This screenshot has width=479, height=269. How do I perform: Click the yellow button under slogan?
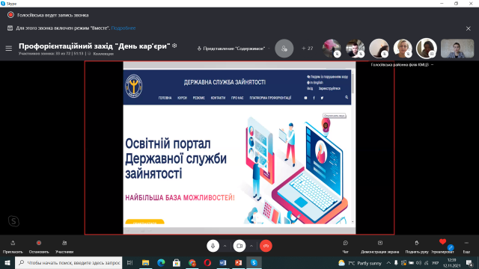(144, 222)
